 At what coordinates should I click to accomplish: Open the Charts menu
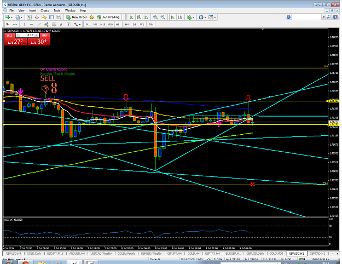click(44, 10)
